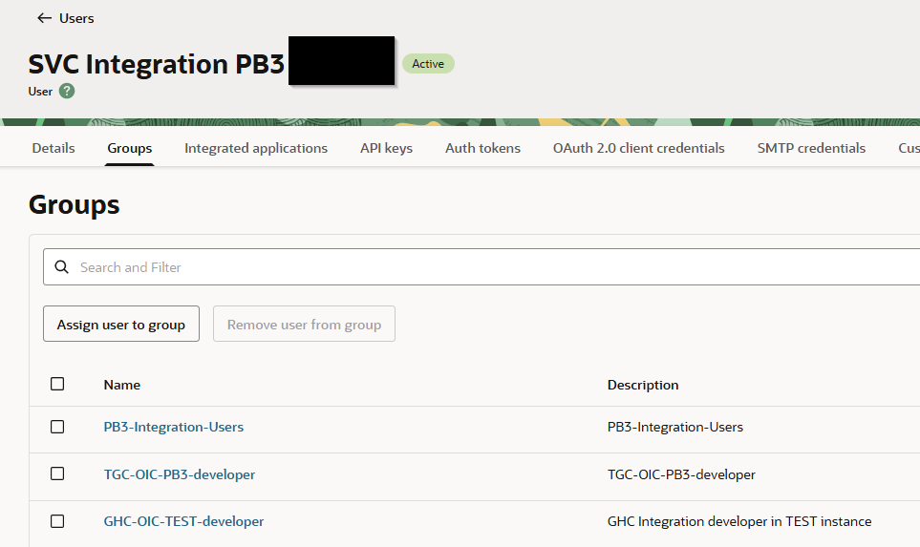Open the TGC-OIC-PB3-developer group link
Image resolution: width=920 pixels, height=547 pixels.
pyautogui.click(x=180, y=474)
